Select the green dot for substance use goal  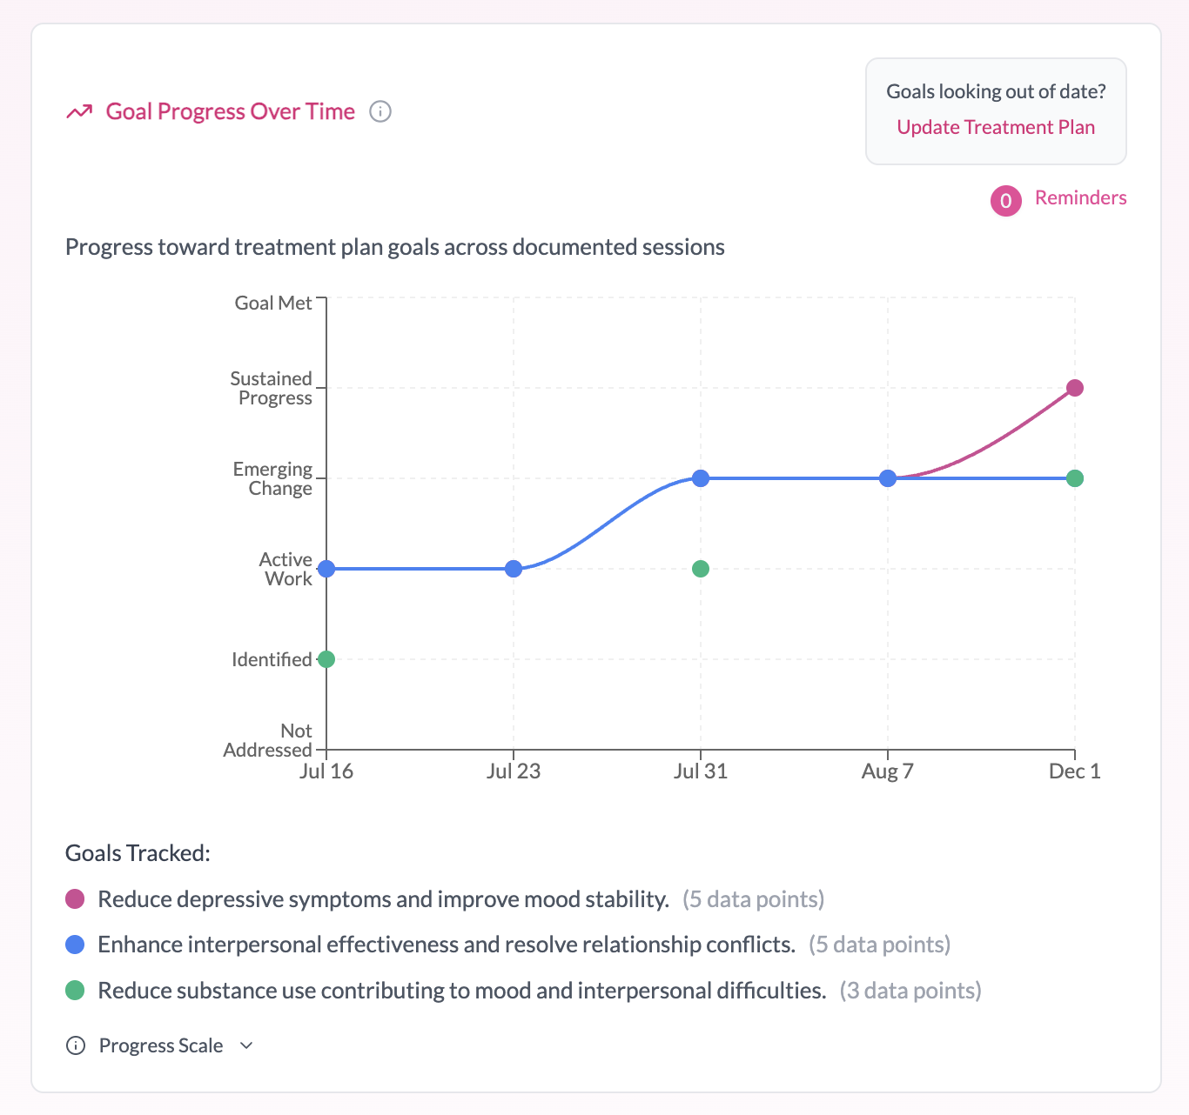pyautogui.click(x=75, y=990)
